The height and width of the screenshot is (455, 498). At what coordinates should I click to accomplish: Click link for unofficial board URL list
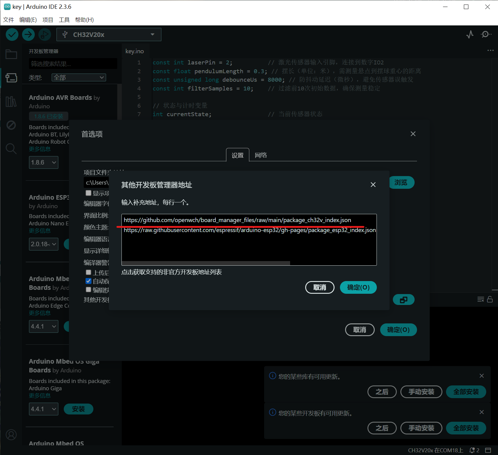pos(171,272)
